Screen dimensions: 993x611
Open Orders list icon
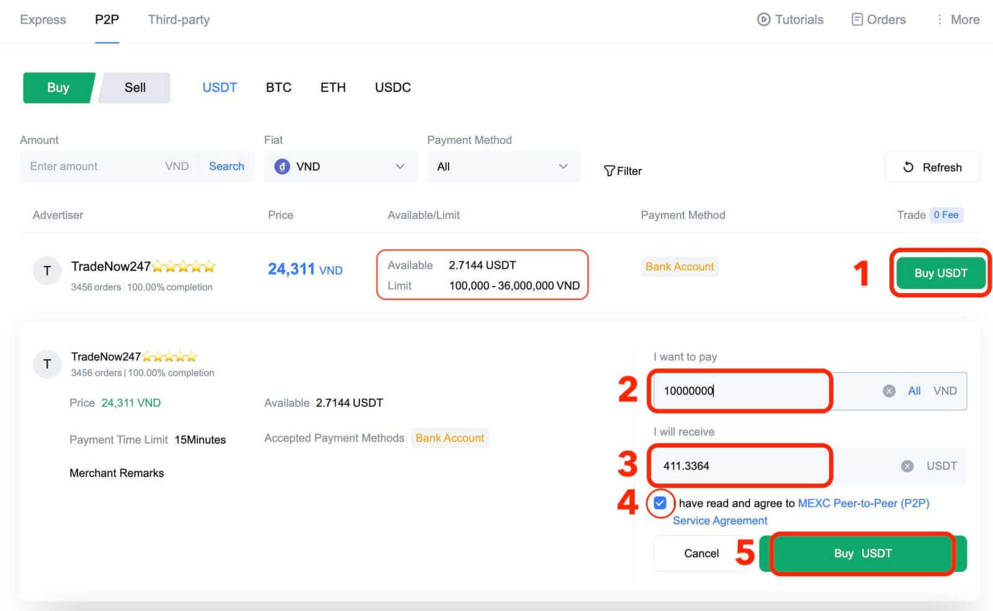857,19
